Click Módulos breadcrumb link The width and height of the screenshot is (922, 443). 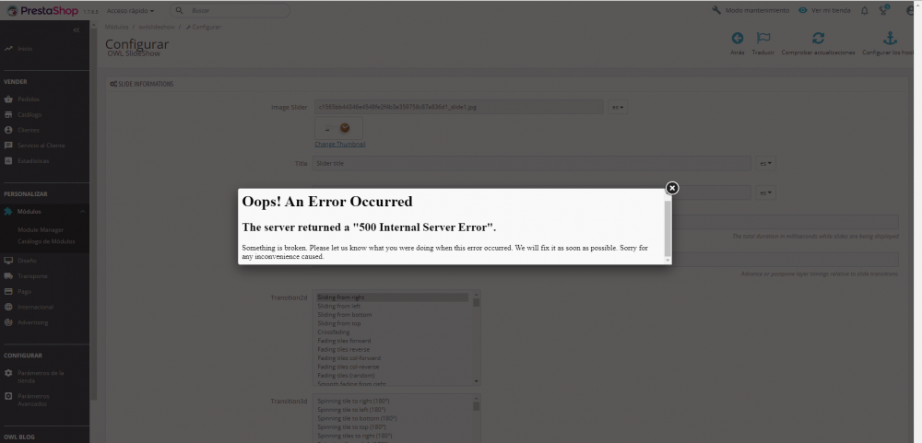[116, 27]
